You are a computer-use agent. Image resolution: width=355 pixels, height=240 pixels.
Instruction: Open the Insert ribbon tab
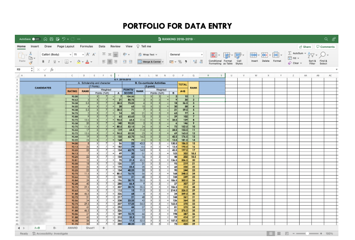click(34, 46)
